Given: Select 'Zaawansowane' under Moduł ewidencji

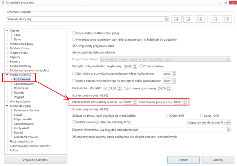Looking at the screenshot, I should pyautogui.click(x=24, y=84).
